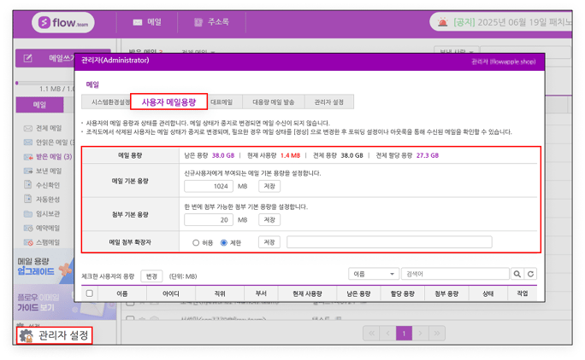Open the 이름 search filter dropdown
Viewport: 585px width, 360px height.
click(374, 274)
